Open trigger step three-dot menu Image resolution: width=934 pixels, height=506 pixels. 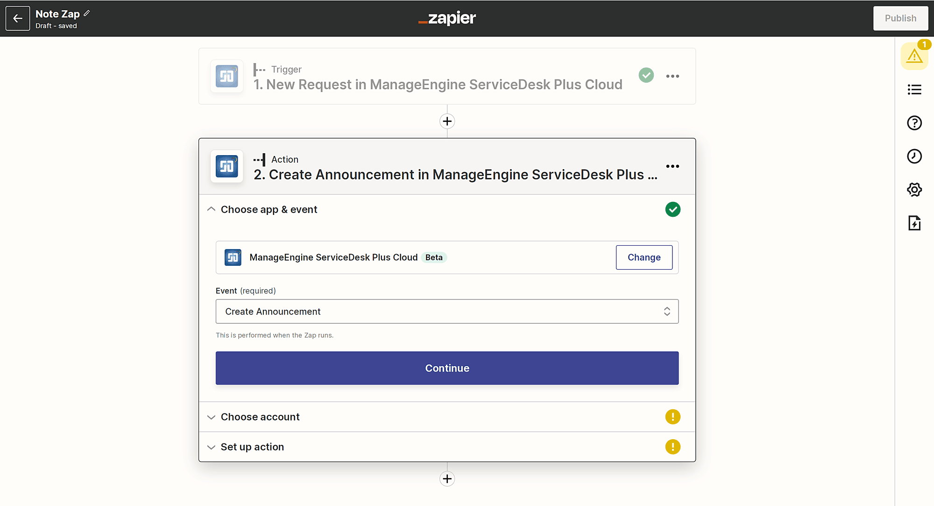point(672,76)
